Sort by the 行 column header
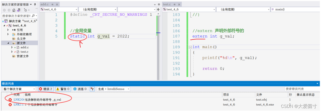Screen dimensions: 321x111 tap(290, 94)
